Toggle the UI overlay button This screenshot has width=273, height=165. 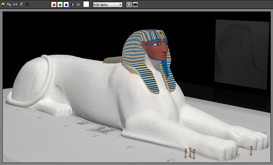click(129, 5)
